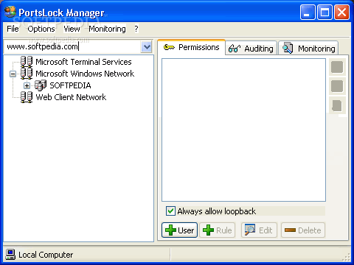The image size is (354, 265).
Task: Open the File menu
Action: click(x=13, y=29)
